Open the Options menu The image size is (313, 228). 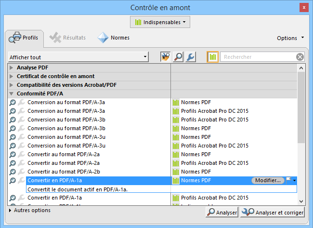290,38
